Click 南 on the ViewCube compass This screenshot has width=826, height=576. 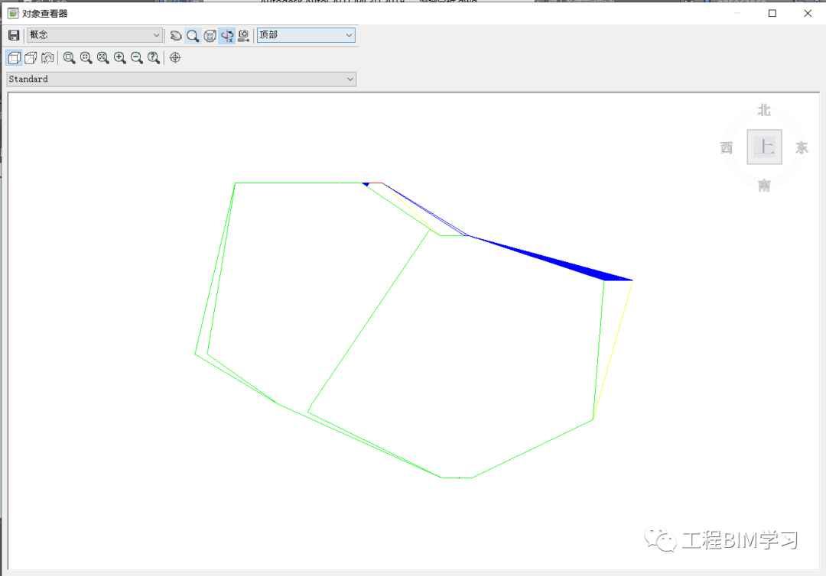(764, 186)
